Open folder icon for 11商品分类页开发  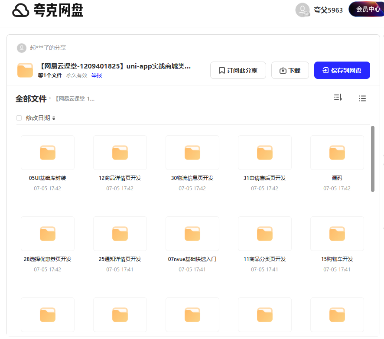pyautogui.click(x=265, y=234)
